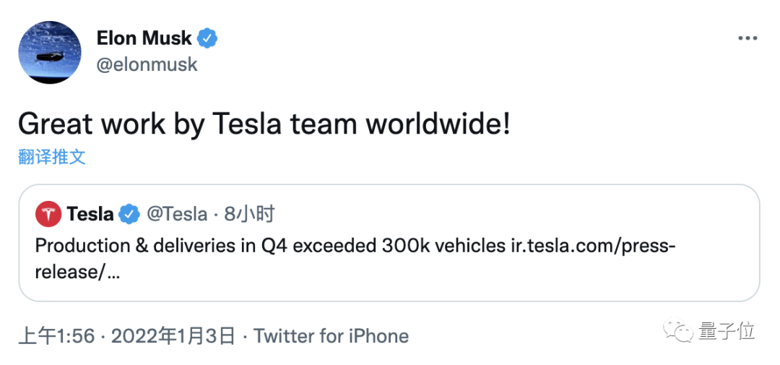The image size is (780, 365).
Task: Open the @elonmusk handle link
Action: coord(147,64)
